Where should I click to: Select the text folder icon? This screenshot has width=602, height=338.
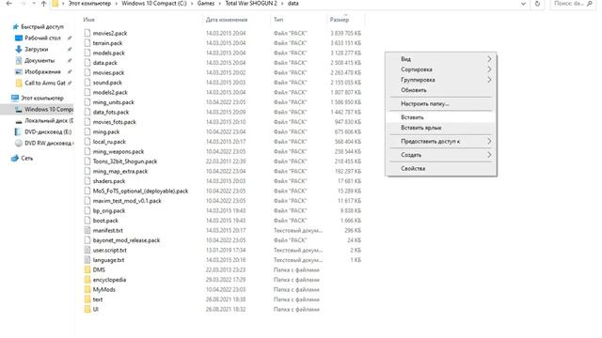point(87,300)
